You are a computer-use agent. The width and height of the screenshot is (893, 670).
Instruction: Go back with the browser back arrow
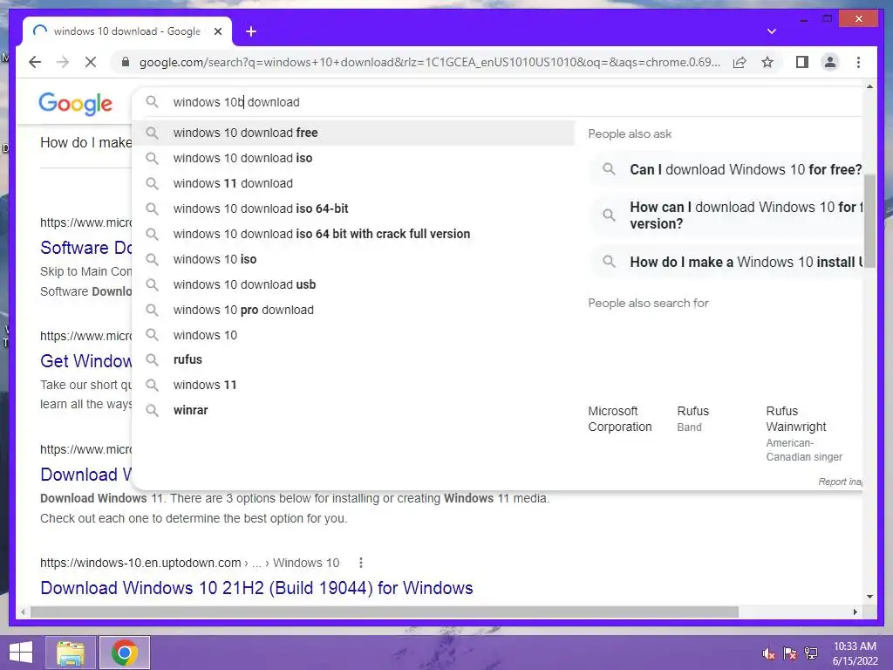(x=35, y=62)
